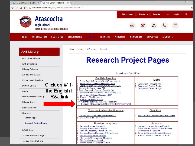This screenshot has width=195, height=146.
Task: Click District Home button
Action: coord(127,14)
